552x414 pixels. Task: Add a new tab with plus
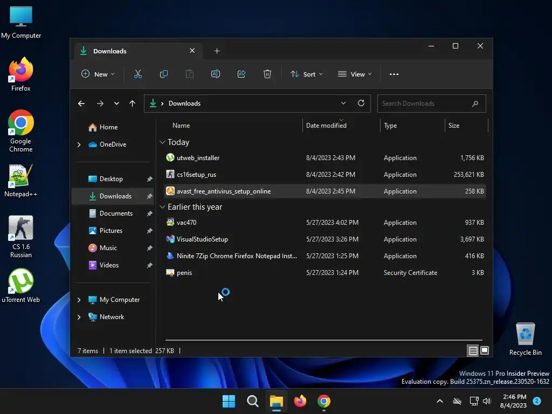click(217, 51)
